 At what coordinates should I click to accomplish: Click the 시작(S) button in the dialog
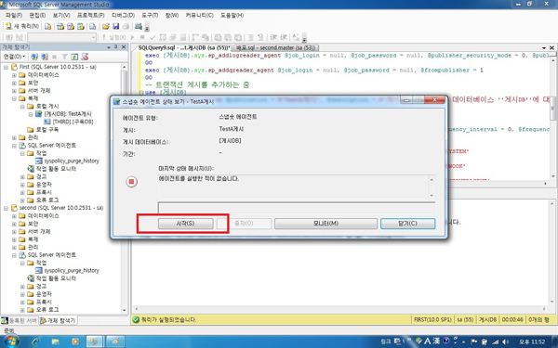pos(185,224)
